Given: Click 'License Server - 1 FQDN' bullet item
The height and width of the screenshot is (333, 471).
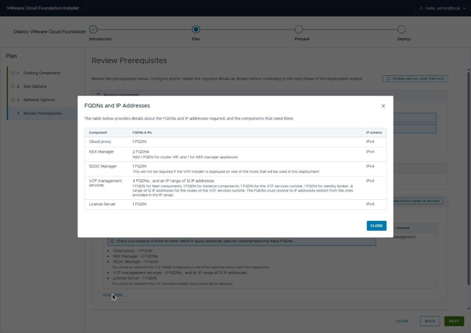Looking at the screenshot, I should tap(135, 278).
